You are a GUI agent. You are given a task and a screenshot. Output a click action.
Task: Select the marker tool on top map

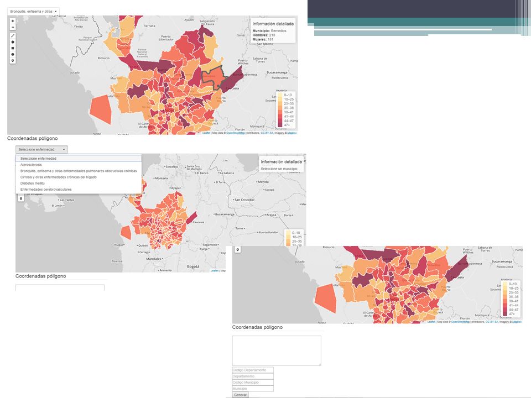click(x=13, y=61)
